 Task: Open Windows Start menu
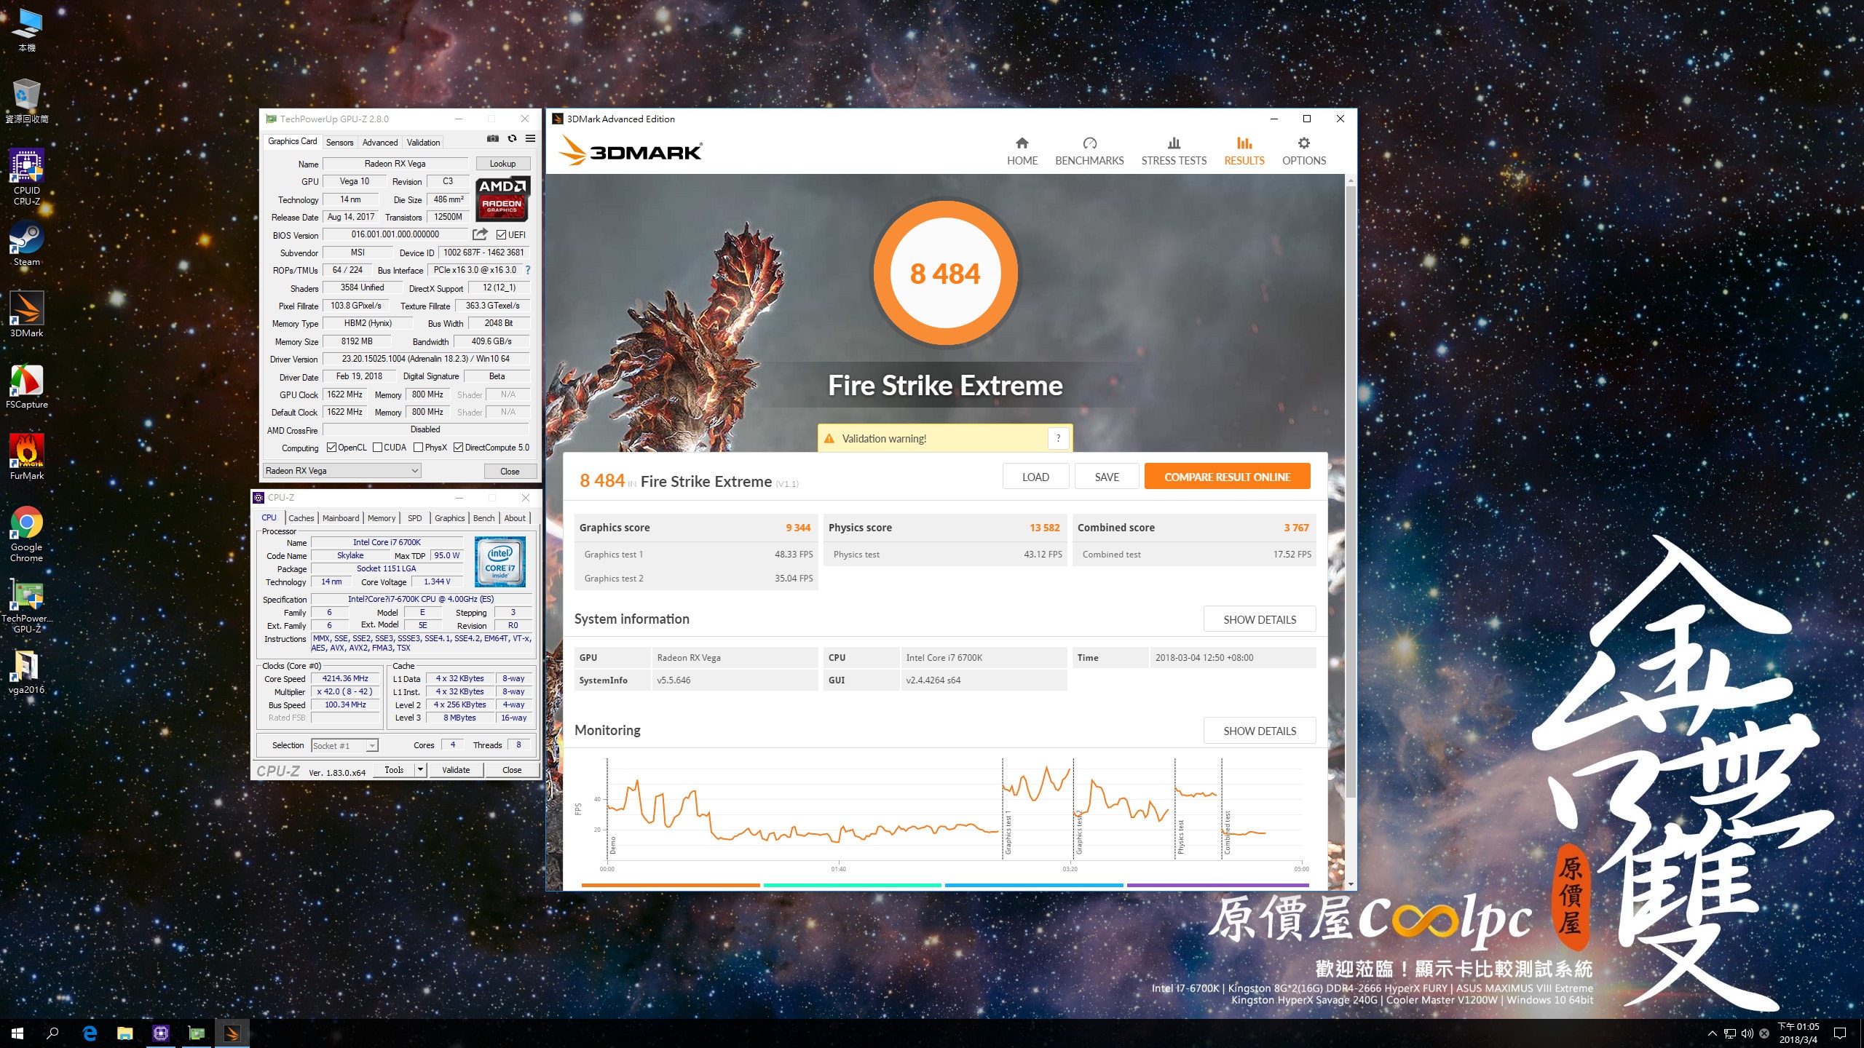pos(17,1033)
